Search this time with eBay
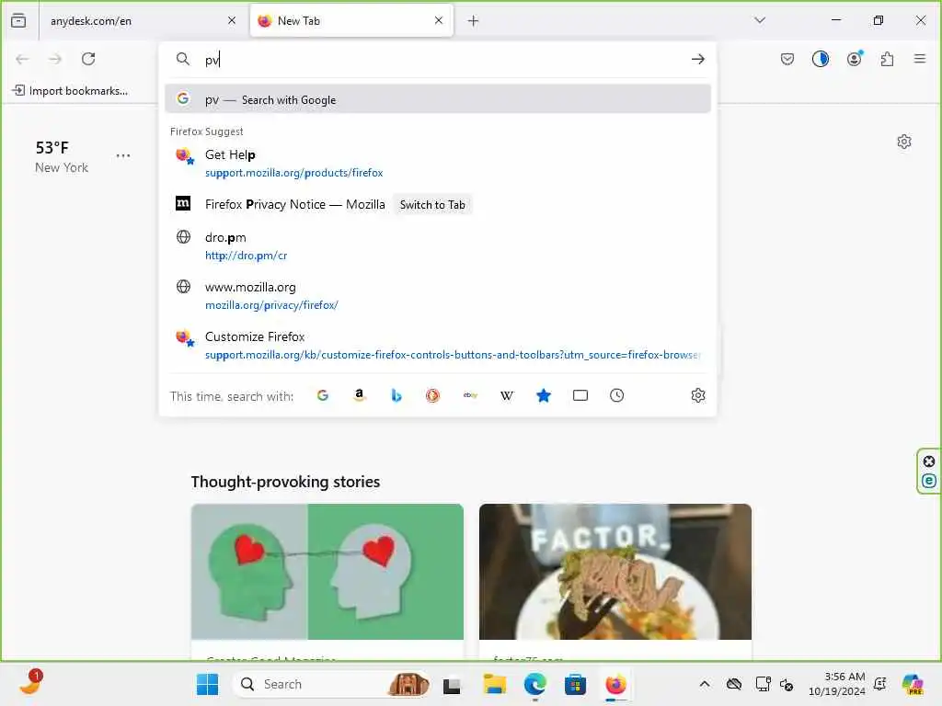This screenshot has height=706, width=942. (470, 395)
